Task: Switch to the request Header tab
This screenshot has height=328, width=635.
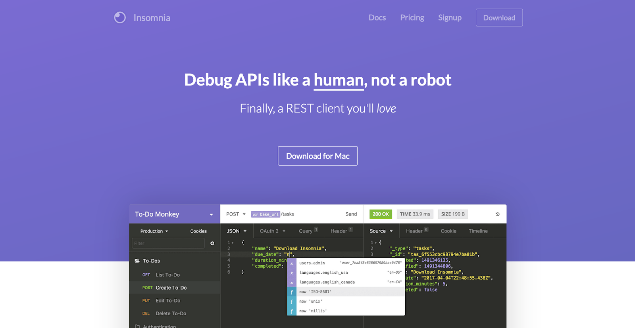Action: point(342,231)
